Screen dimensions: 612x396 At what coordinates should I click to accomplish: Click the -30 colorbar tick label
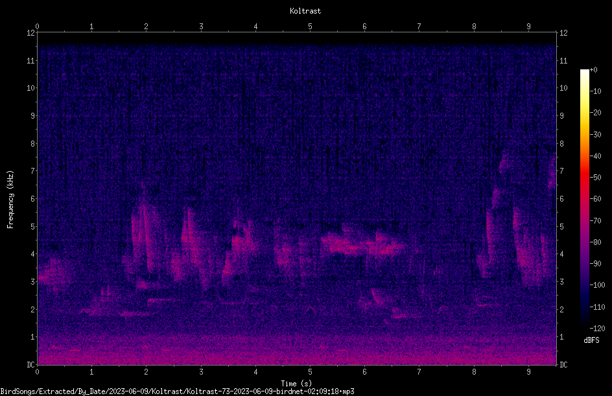[x=595, y=135]
